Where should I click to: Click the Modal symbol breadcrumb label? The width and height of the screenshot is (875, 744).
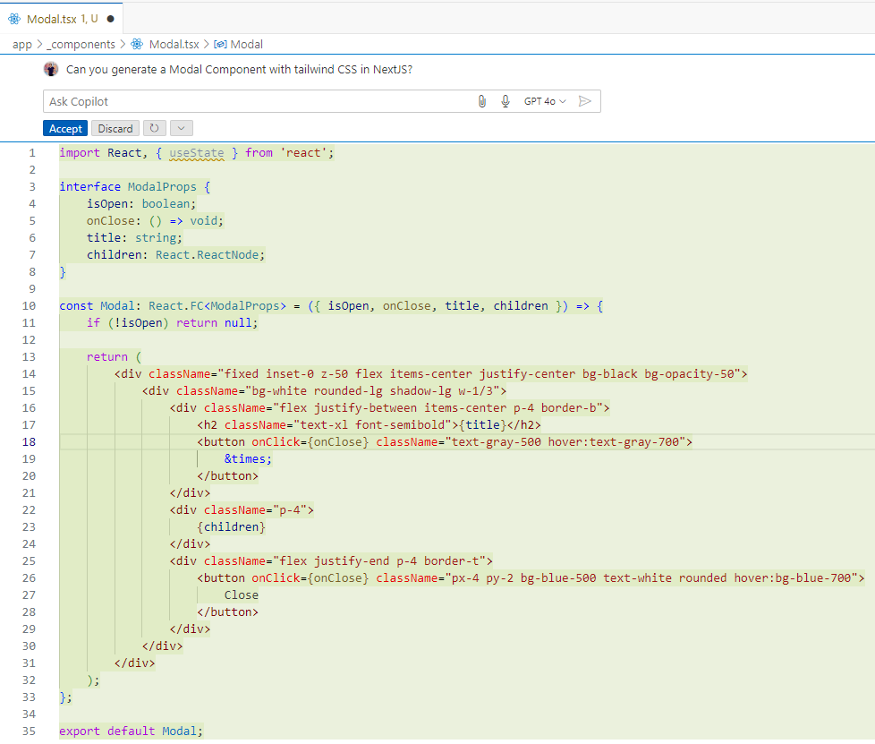pos(247,44)
